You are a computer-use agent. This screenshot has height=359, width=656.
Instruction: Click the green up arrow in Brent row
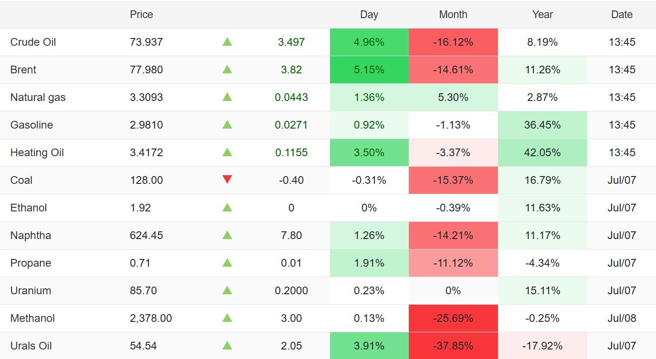click(227, 69)
